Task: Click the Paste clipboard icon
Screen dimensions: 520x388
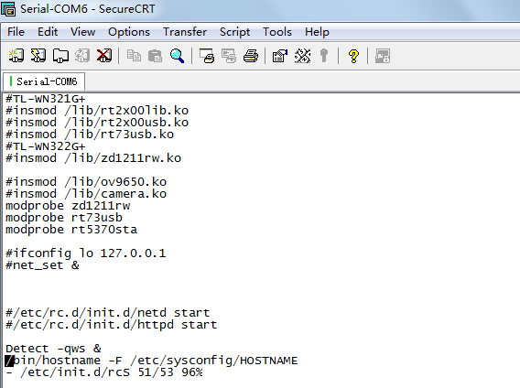Action: pos(155,56)
